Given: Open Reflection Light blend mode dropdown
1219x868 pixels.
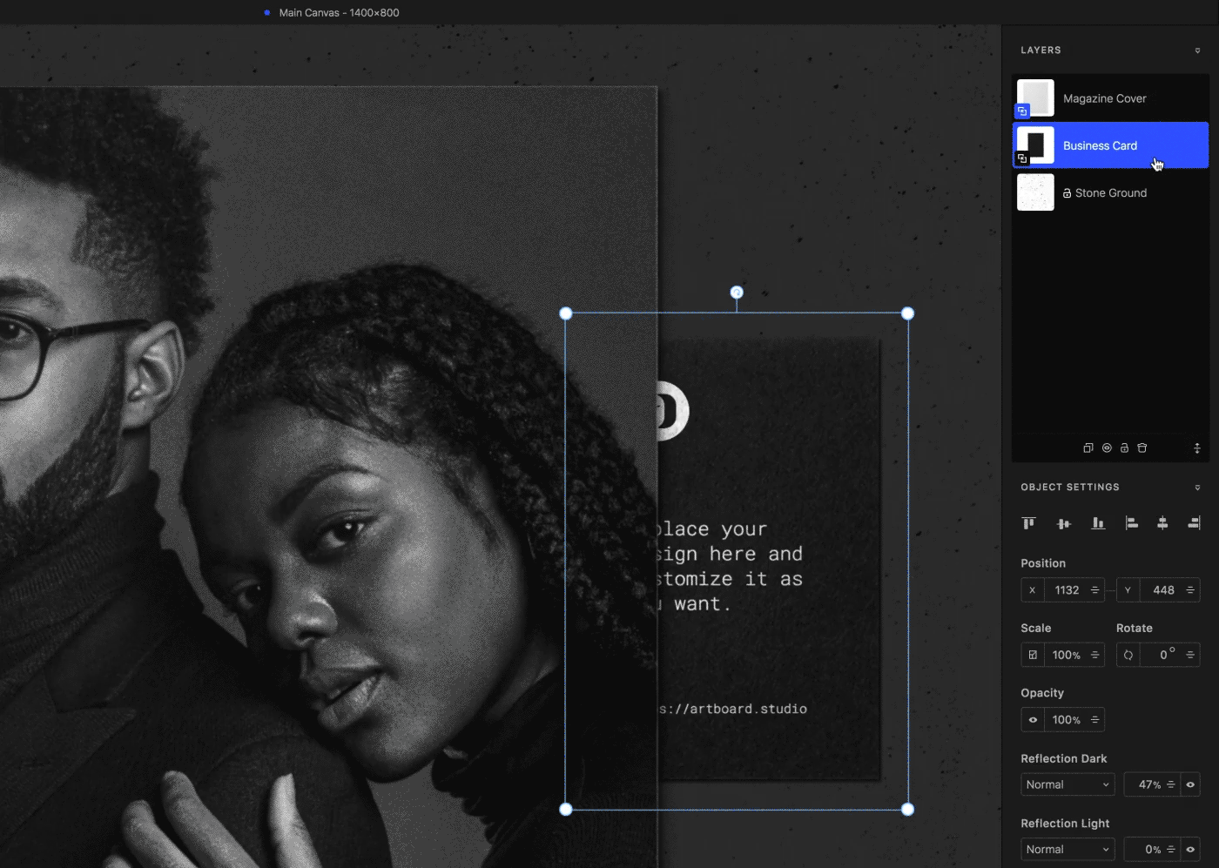Looking at the screenshot, I should (1067, 850).
